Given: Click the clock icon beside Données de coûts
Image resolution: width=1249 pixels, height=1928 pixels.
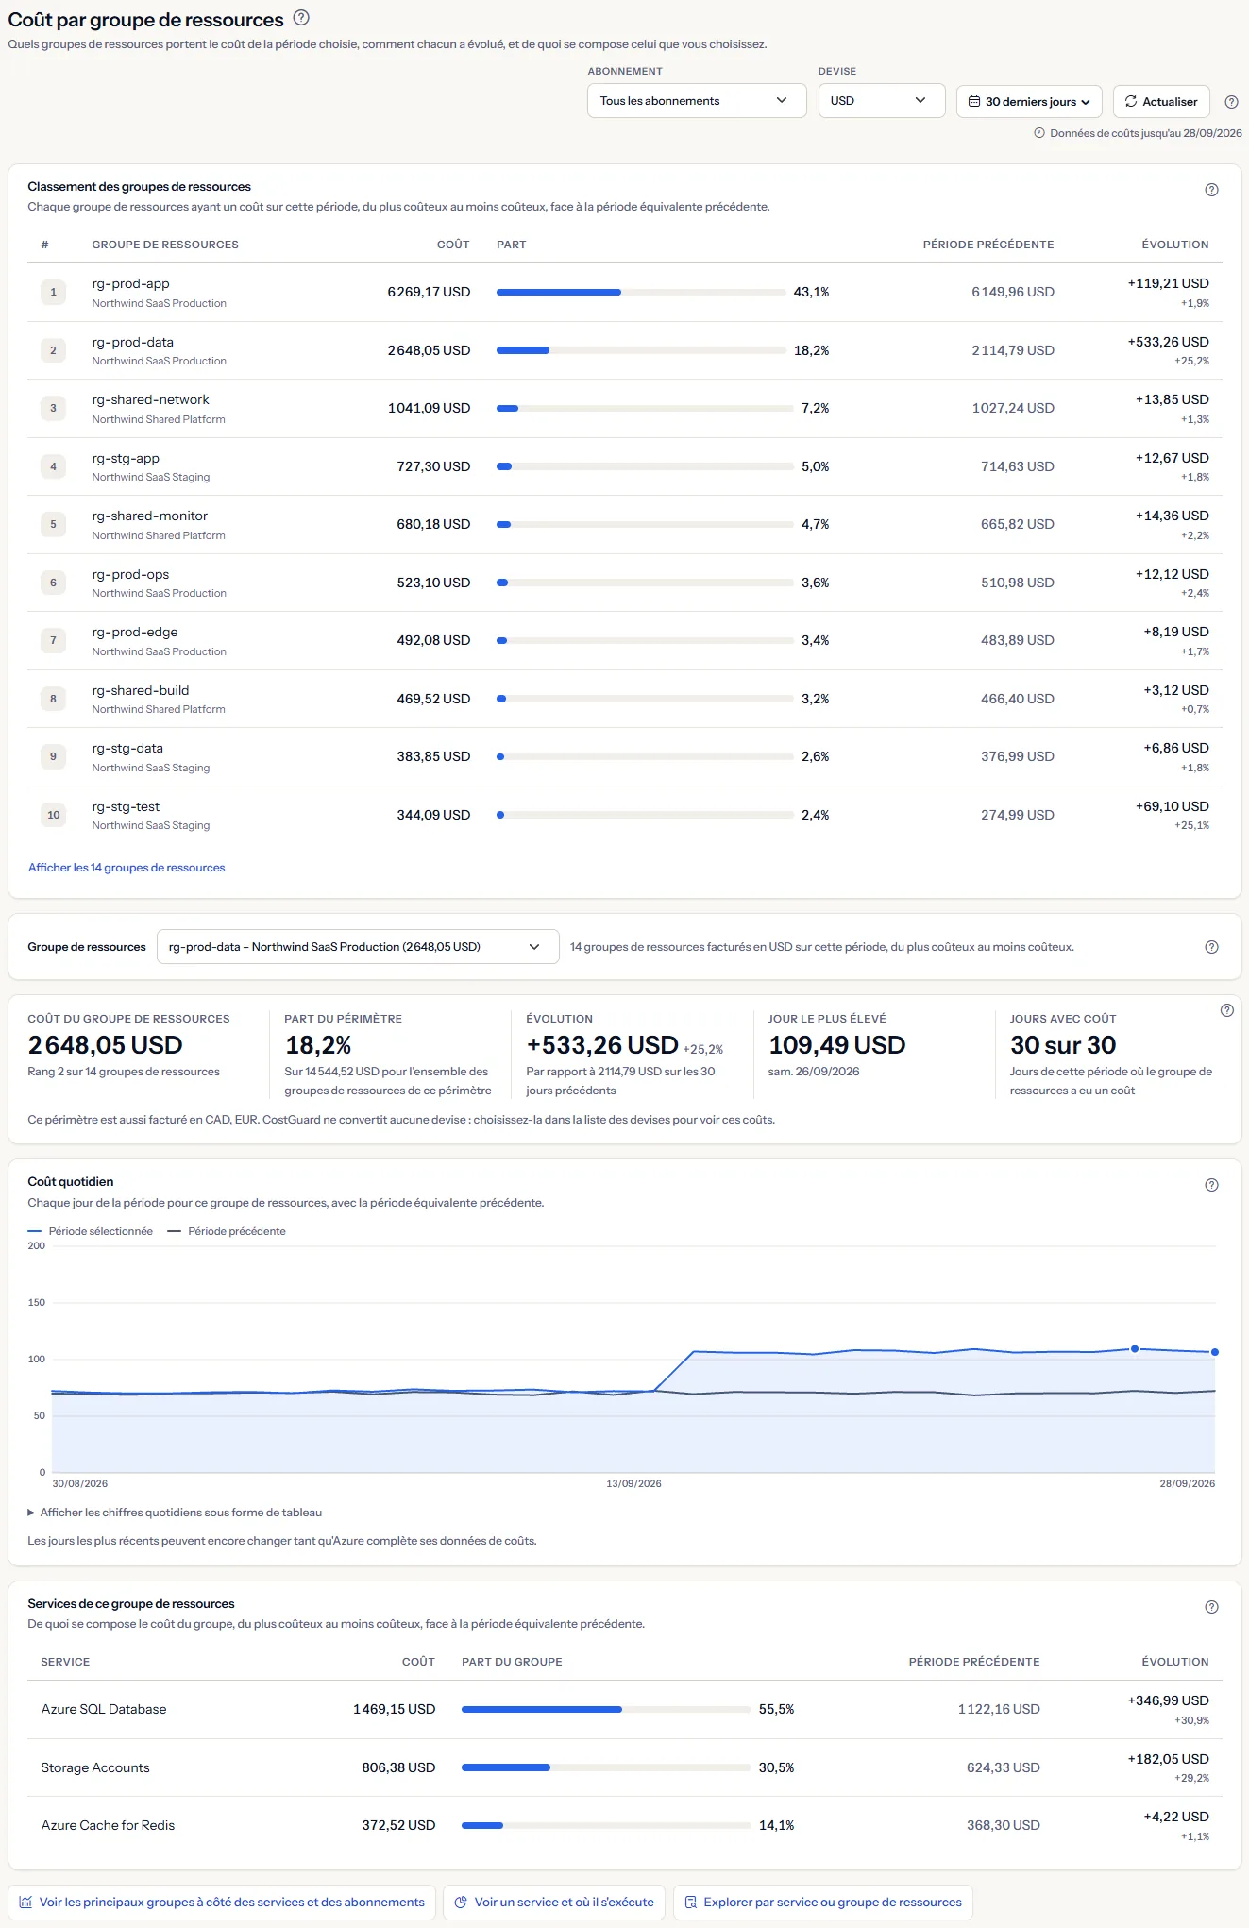Looking at the screenshot, I should coord(1039,133).
